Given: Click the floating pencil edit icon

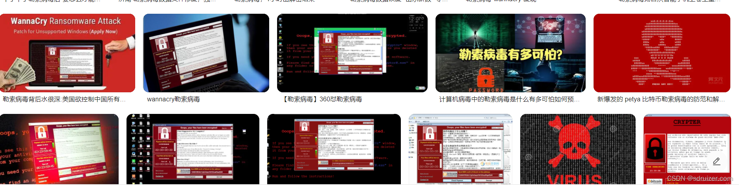Looking at the screenshot, I should click(x=716, y=161).
